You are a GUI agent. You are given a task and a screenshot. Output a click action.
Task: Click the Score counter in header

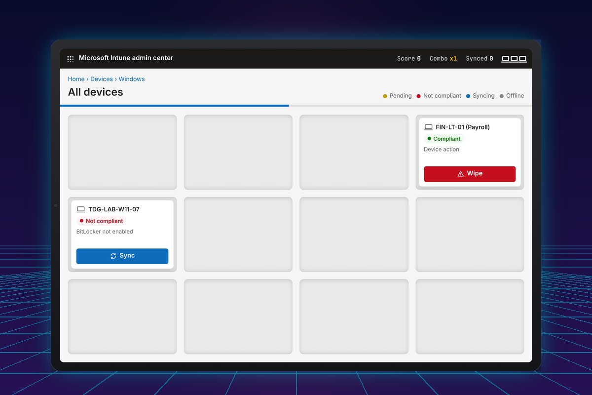tap(409, 59)
